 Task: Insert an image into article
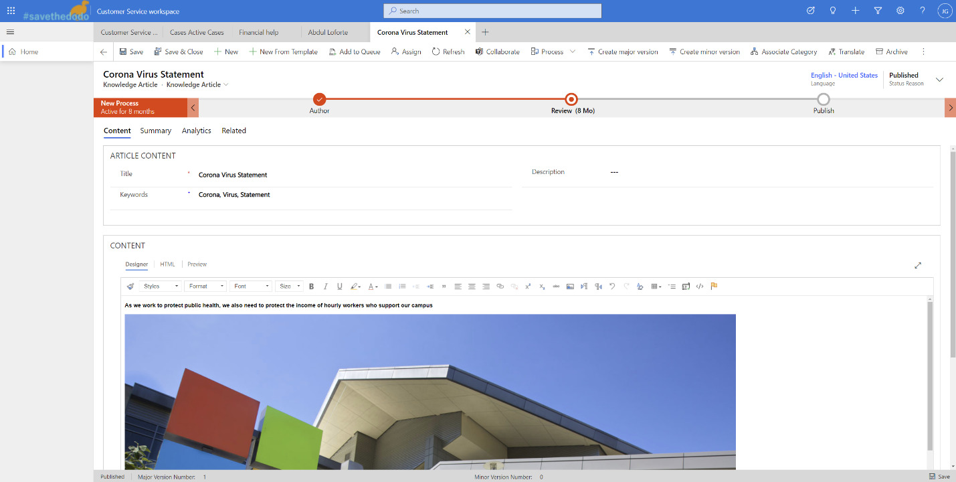(x=570, y=286)
